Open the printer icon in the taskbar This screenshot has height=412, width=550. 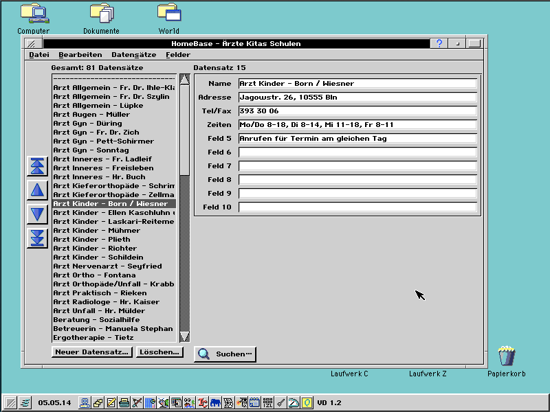point(123,403)
